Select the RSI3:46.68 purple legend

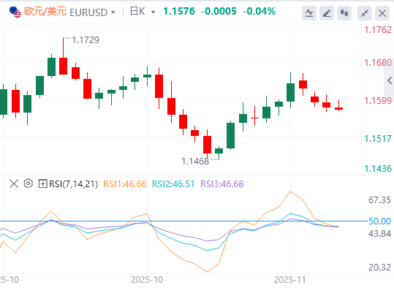[x=222, y=184]
